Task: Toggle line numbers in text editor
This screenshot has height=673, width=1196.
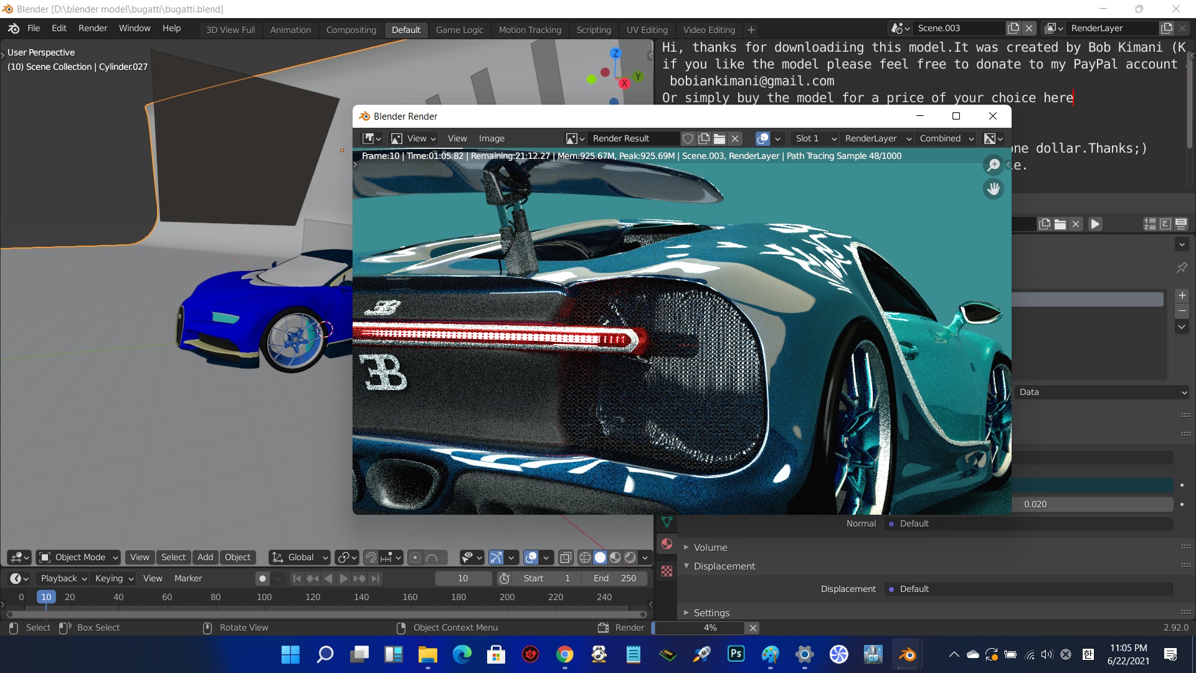Action: [x=1150, y=224]
